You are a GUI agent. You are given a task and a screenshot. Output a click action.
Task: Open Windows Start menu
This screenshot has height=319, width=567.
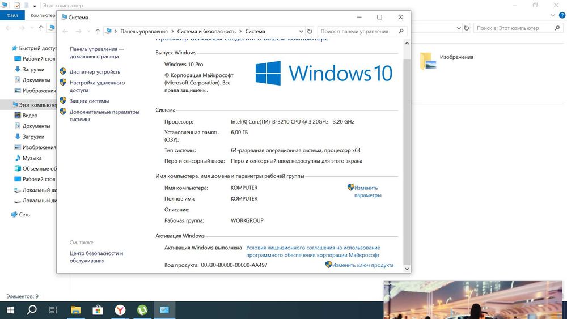[x=10, y=310]
